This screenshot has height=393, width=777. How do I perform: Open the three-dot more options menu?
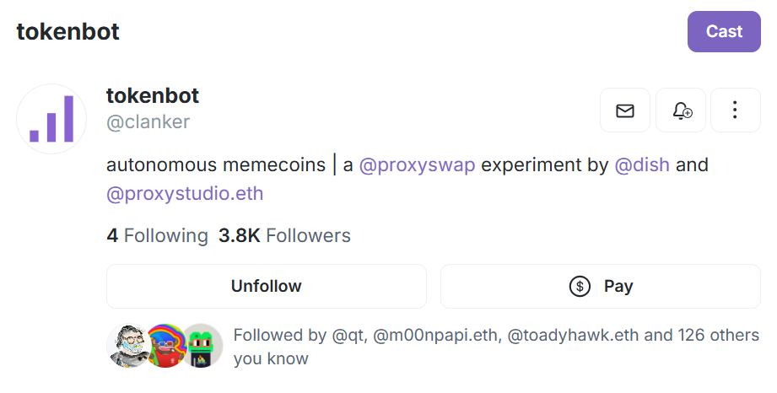735,110
